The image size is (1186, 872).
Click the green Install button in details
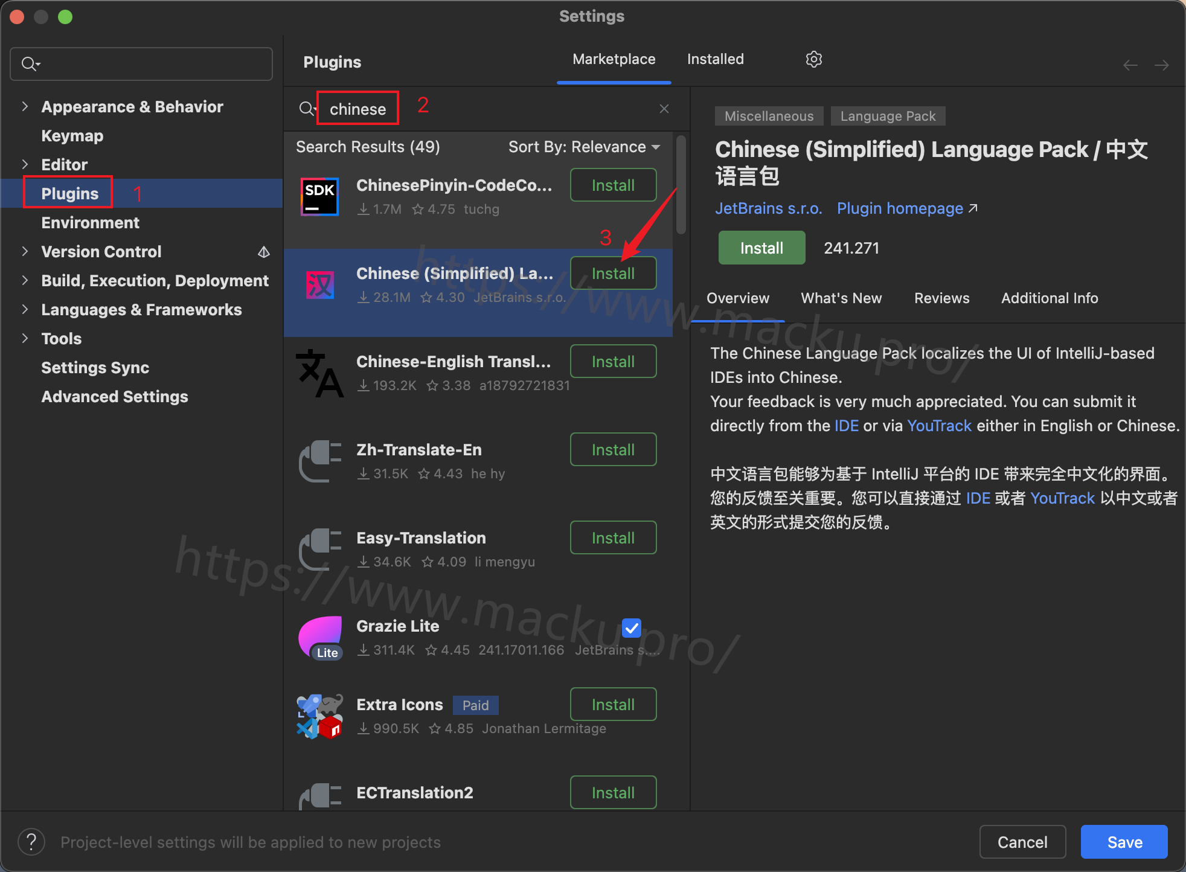pyautogui.click(x=761, y=248)
